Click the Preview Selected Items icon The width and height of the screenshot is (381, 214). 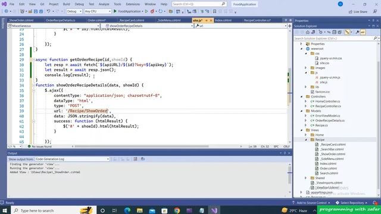tap(363, 32)
